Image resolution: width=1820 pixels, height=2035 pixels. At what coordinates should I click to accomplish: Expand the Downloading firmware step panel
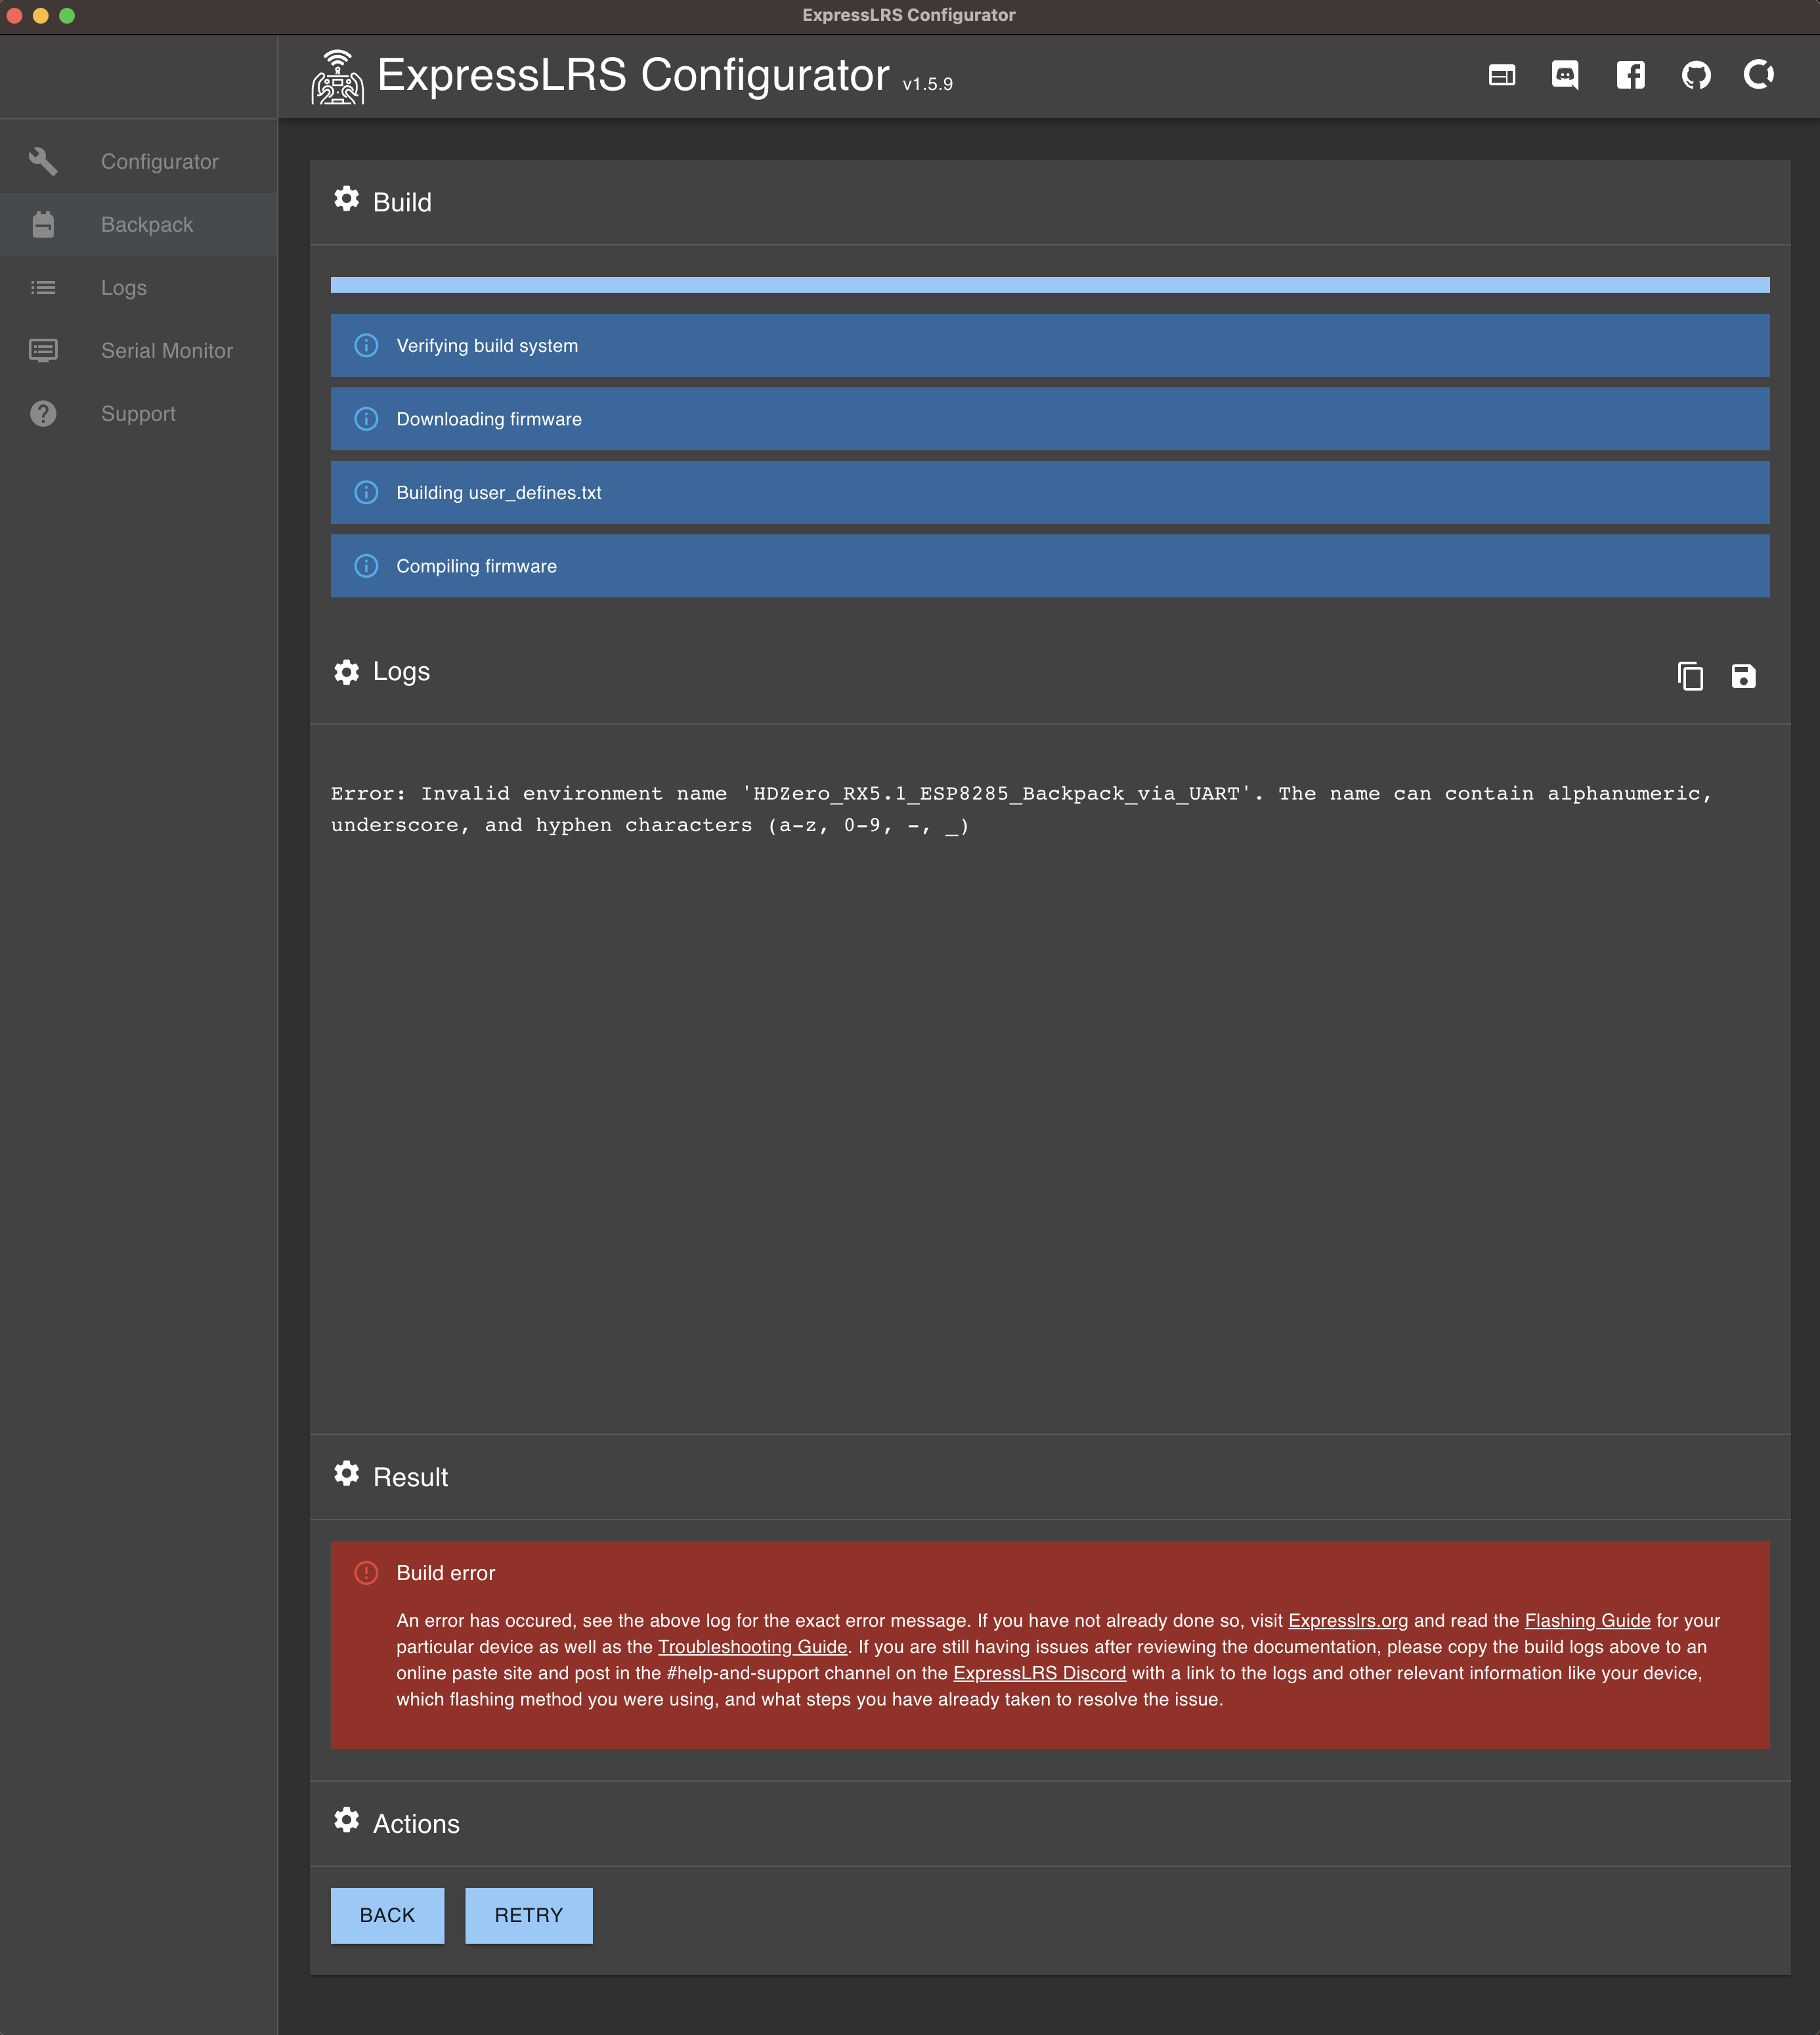point(1049,419)
